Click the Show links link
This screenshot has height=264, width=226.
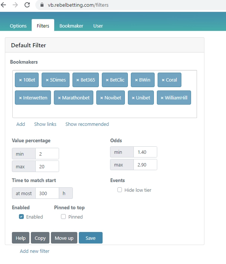tap(45, 124)
